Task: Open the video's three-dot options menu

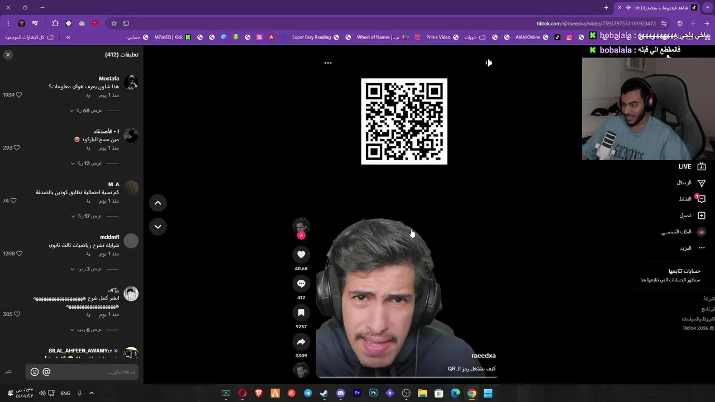Action: point(328,63)
